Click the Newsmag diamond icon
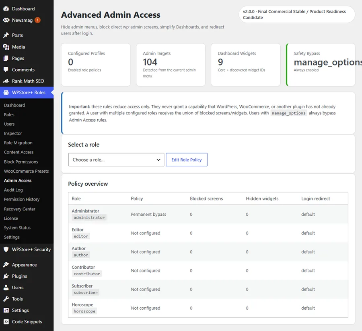This screenshot has width=362, height=331. (6, 20)
